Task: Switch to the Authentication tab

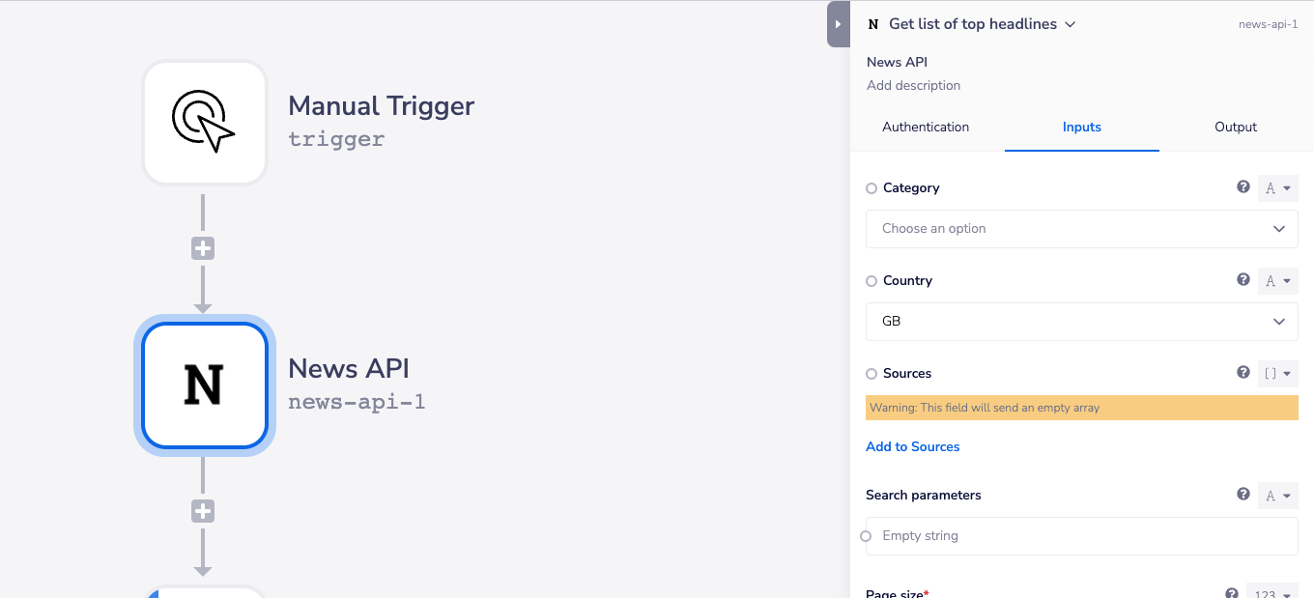Action: (x=926, y=127)
